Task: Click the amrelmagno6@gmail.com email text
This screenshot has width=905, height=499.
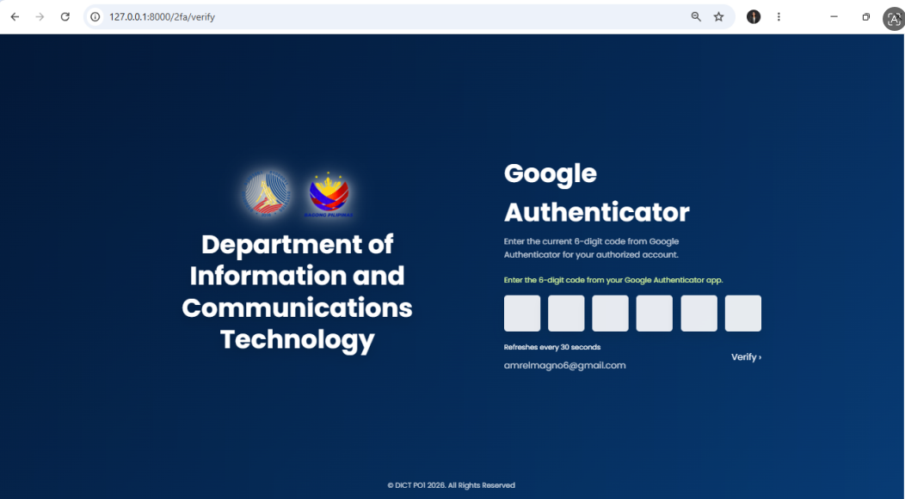Action: (x=564, y=365)
